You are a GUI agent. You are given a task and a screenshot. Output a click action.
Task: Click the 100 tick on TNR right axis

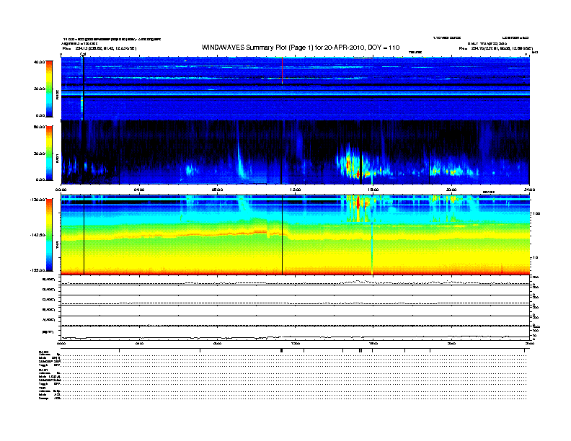tap(536, 213)
